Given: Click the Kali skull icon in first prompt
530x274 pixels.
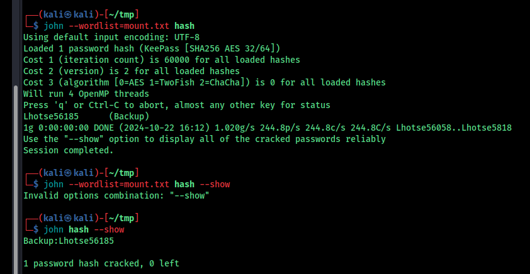Looking at the screenshot, I should pos(68,14).
